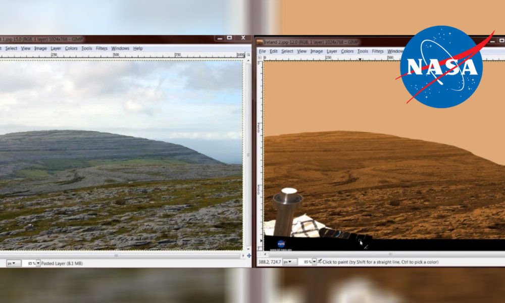
Task: Open the Colors menu in the left GIMP window
Action: click(71, 48)
